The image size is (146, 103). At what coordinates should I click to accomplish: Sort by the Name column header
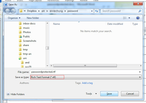56,24
